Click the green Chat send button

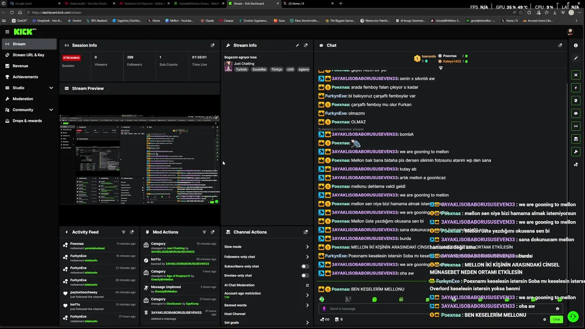556,319
